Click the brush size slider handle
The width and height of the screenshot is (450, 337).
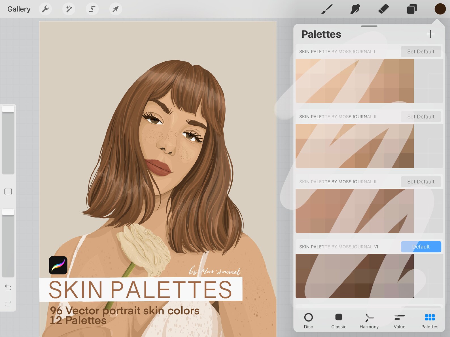click(x=8, y=109)
